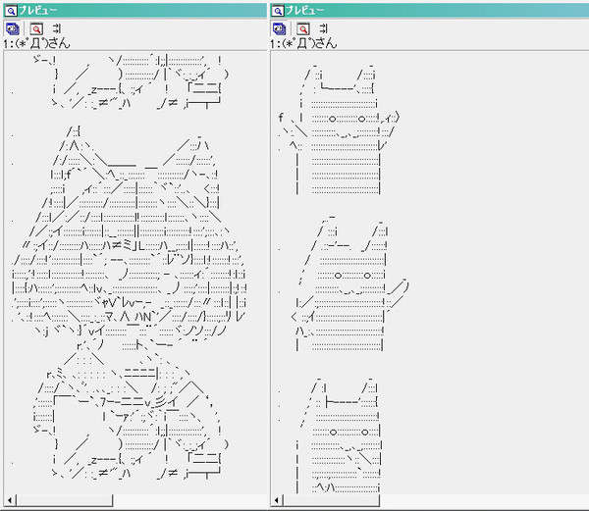This screenshot has height=511, width=589.
Task: Click the right pane's horizontal scrollbar thumb
Action: pos(332,500)
